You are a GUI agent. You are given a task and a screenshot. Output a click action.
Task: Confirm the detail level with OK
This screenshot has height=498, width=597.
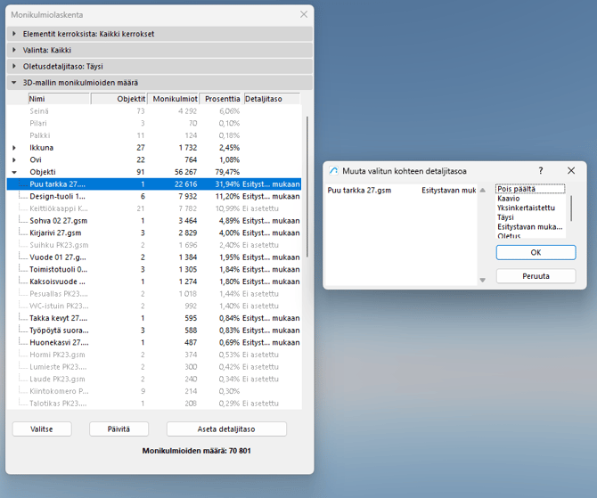click(x=536, y=252)
